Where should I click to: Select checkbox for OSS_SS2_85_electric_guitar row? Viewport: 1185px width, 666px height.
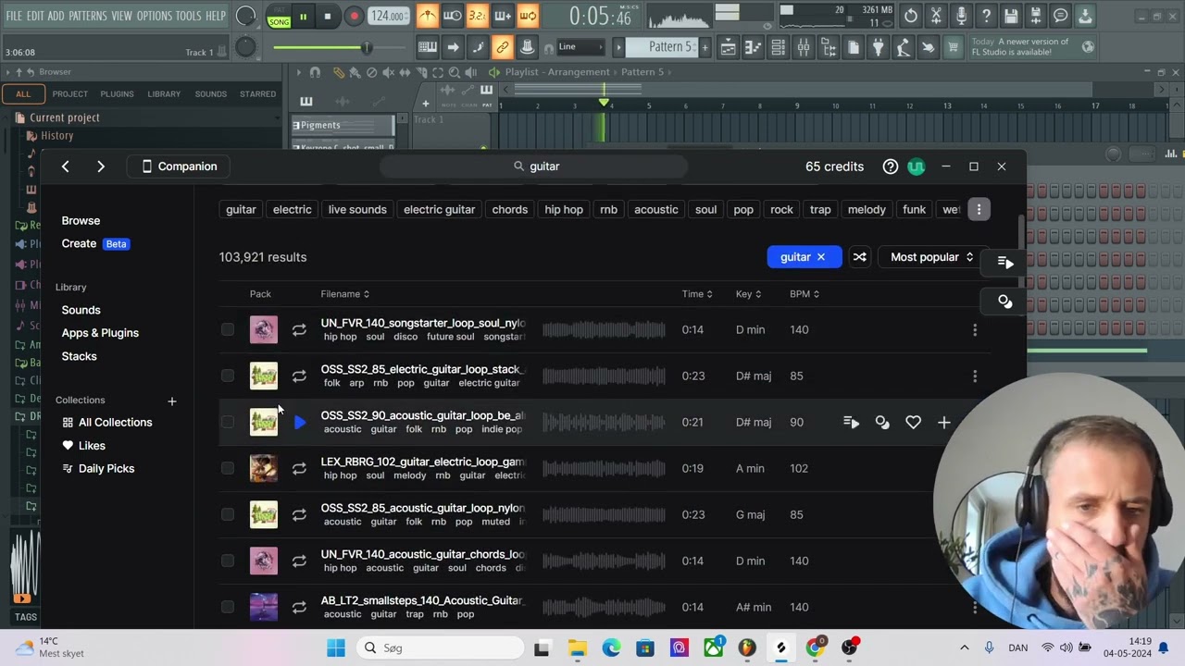click(x=228, y=376)
